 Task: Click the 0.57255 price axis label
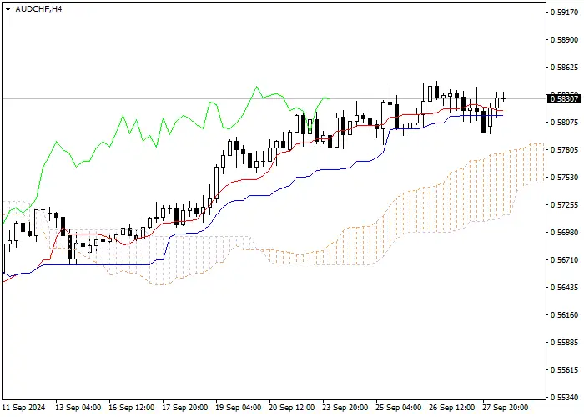565,205
